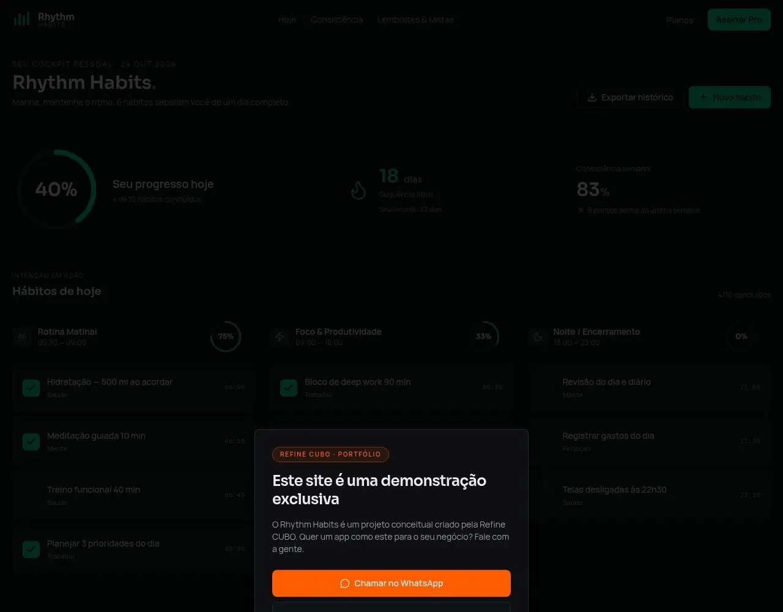Uncheck the Planejar 3 prioridades do dia habit

(31, 550)
